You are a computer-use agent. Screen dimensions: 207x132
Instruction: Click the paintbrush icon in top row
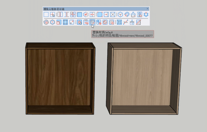133,15
